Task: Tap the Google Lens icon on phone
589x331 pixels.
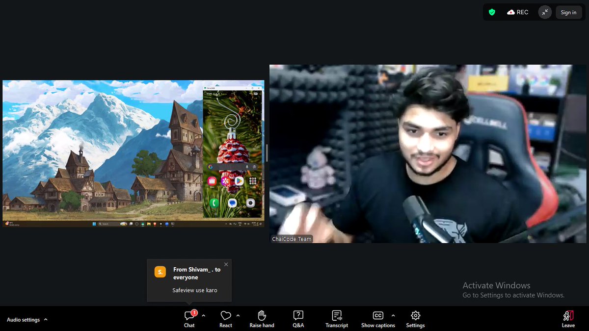Action: tap(254, 167)
